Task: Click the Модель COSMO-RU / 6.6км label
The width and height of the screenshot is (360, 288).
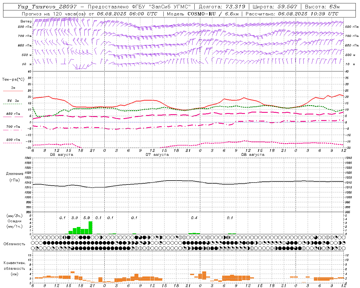Action: pyautogui.click(x=203, y=14)
